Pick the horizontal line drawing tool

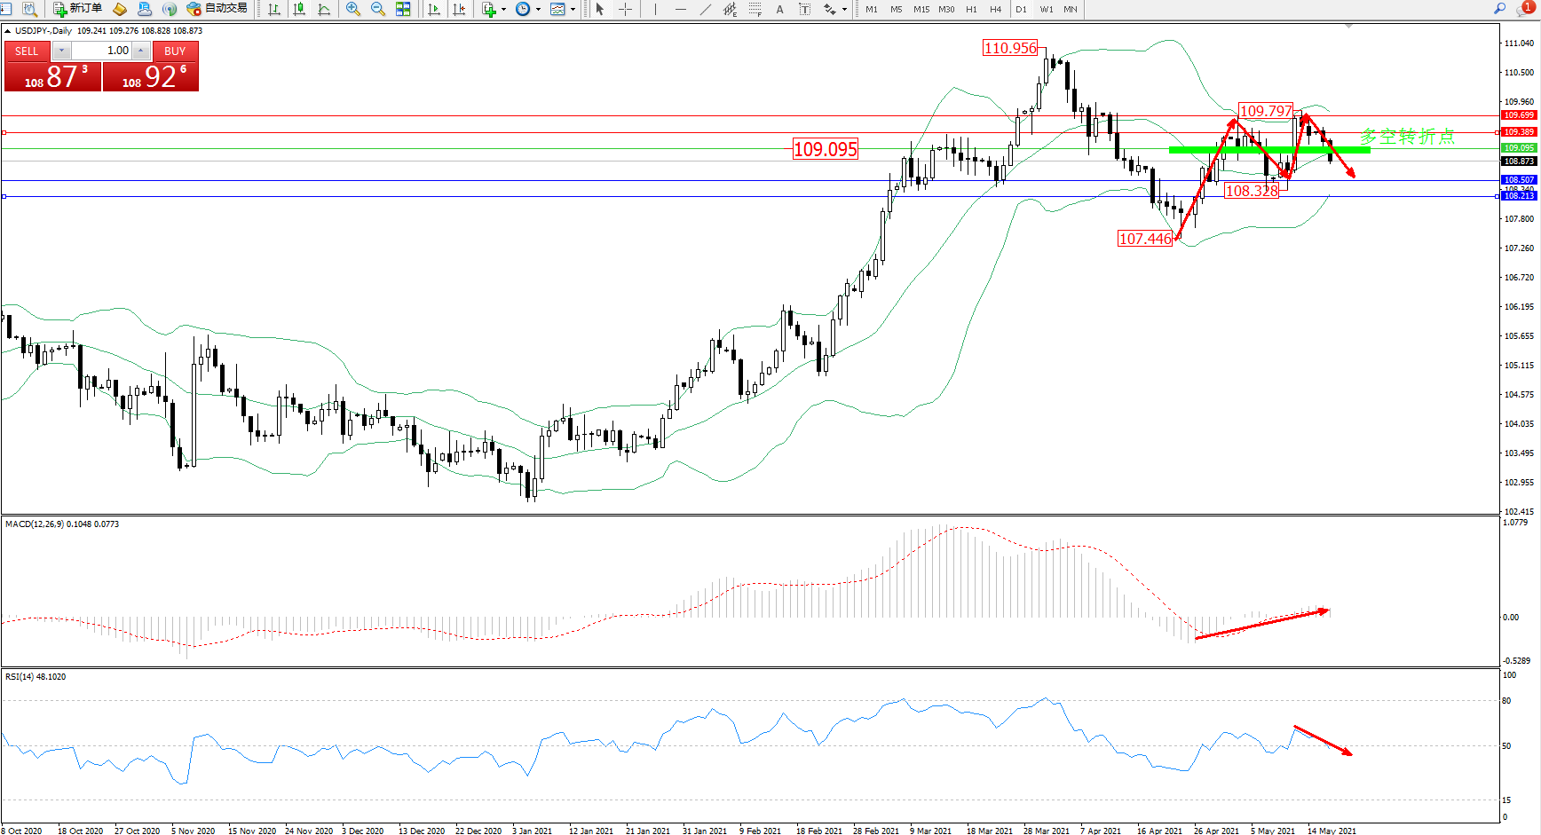[x=681, y=9]
